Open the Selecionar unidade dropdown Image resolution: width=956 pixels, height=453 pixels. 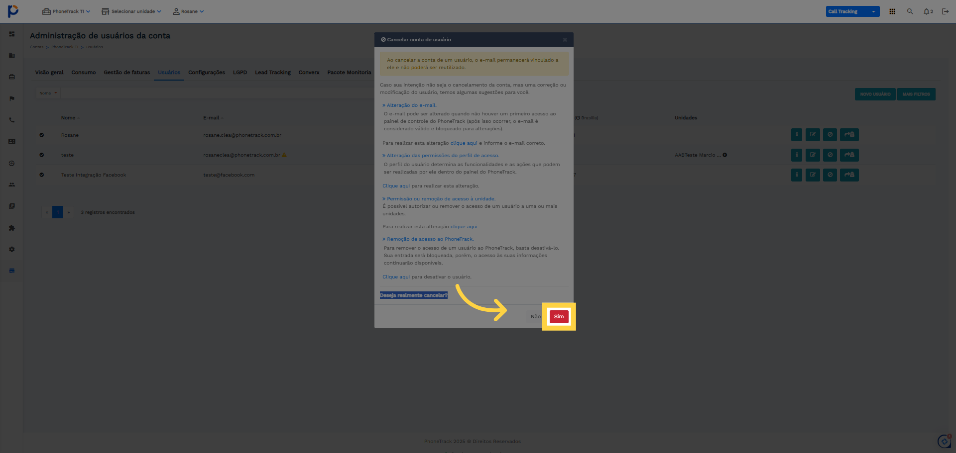coord(131,11)
